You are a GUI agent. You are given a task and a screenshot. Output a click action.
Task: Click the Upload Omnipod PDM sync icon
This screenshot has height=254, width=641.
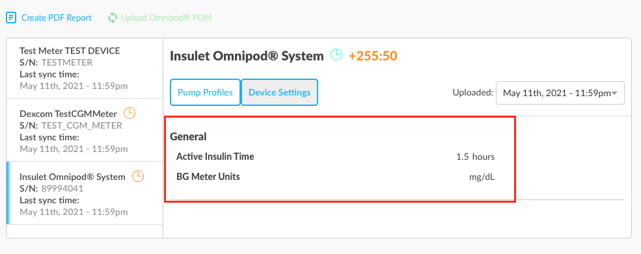click(x=113, y=18)
